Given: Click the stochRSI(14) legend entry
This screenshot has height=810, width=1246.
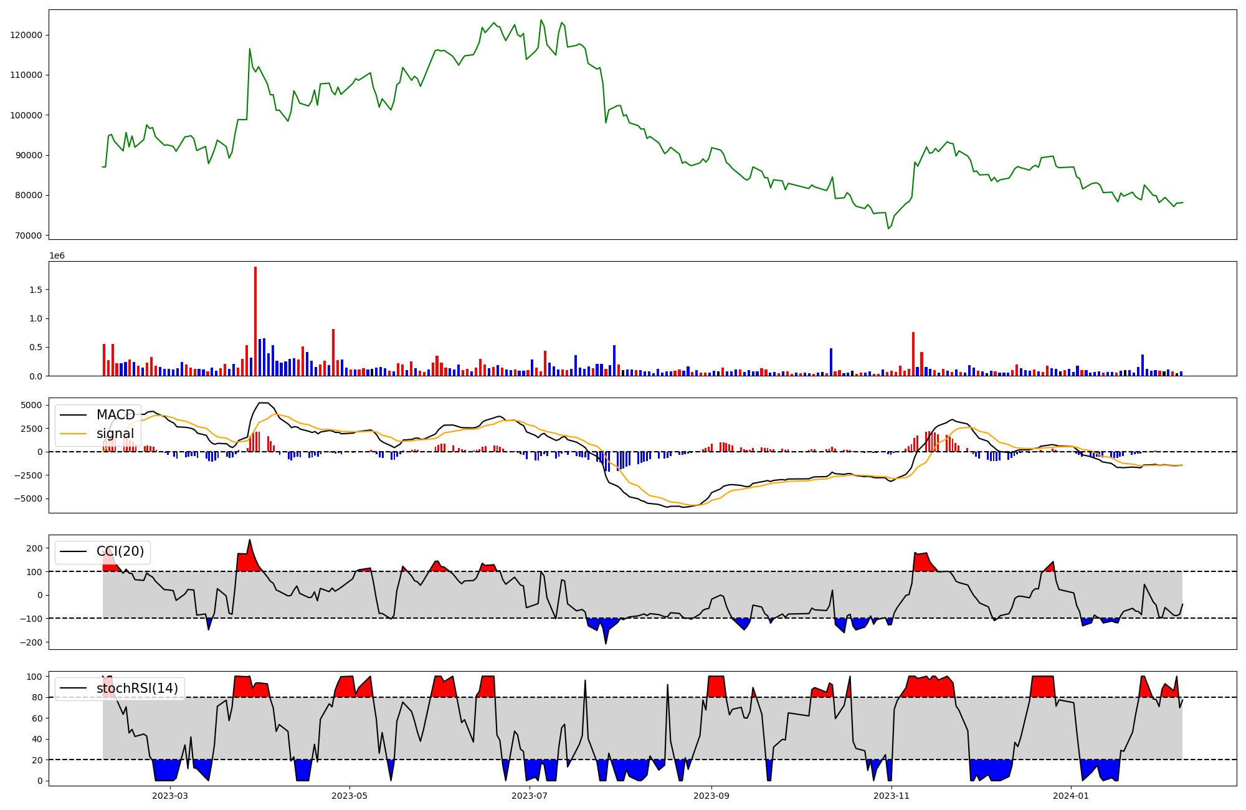Looking at the screenshot, I should (137, 688).
